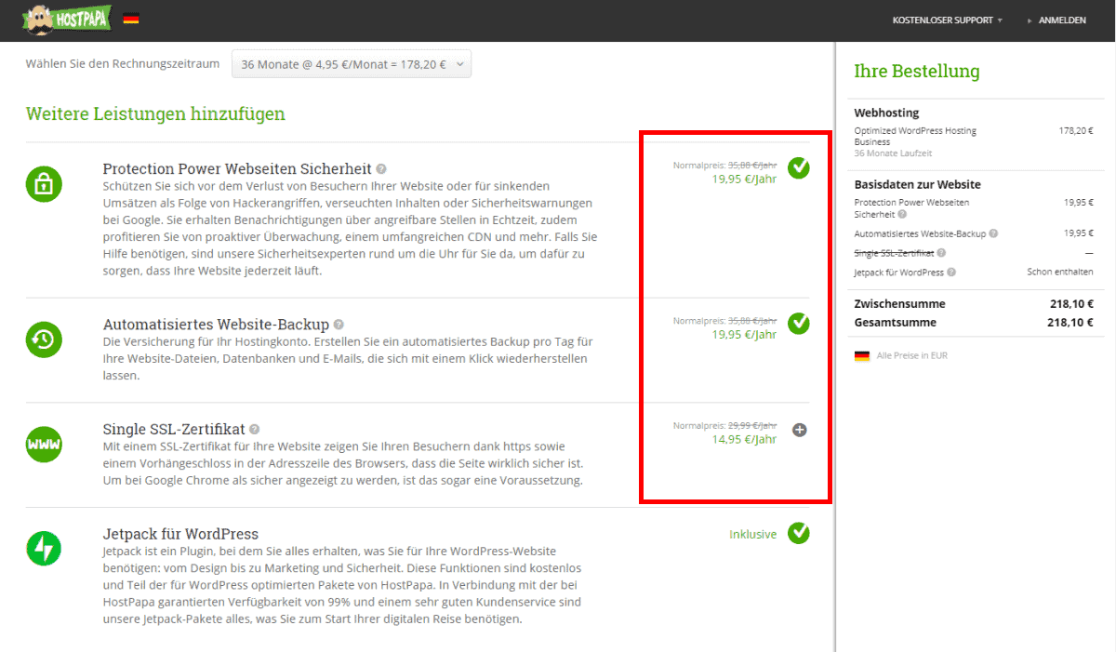
Task: Click Alle Preise in EUR text
Action: 912,356
